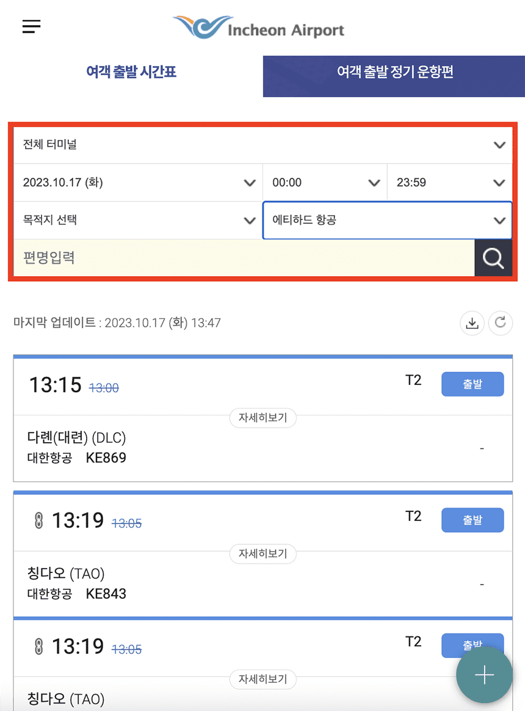
Task: Open 자세히보기 for the Dalian KE869 flight
Action: click(262, 418)
